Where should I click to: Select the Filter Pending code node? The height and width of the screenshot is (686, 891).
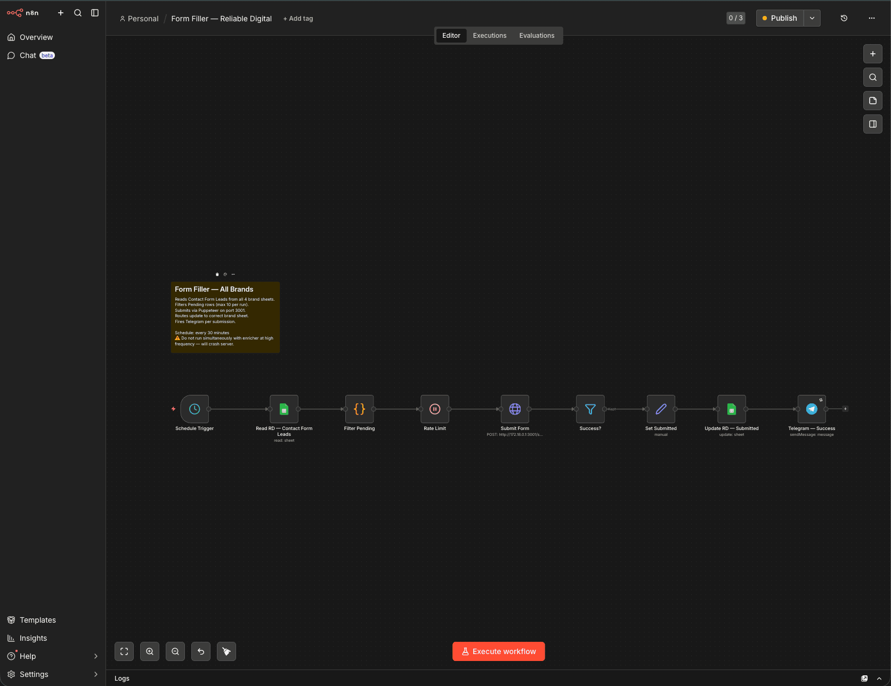tap(359, 409)
